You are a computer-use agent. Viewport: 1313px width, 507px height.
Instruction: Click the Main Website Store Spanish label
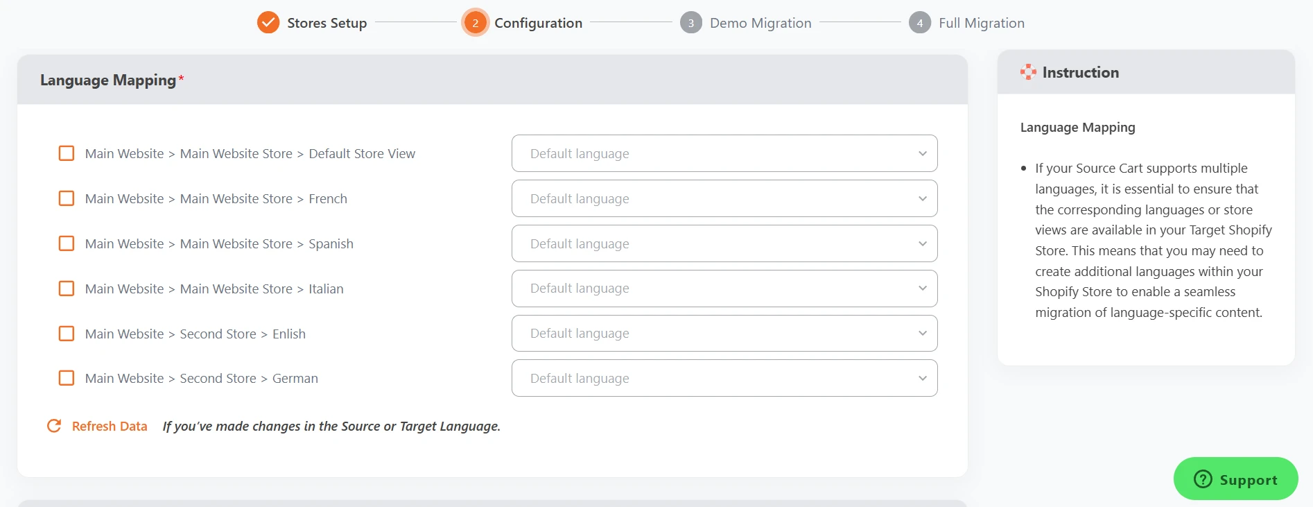pyautogui.click(x=219, y=243)
